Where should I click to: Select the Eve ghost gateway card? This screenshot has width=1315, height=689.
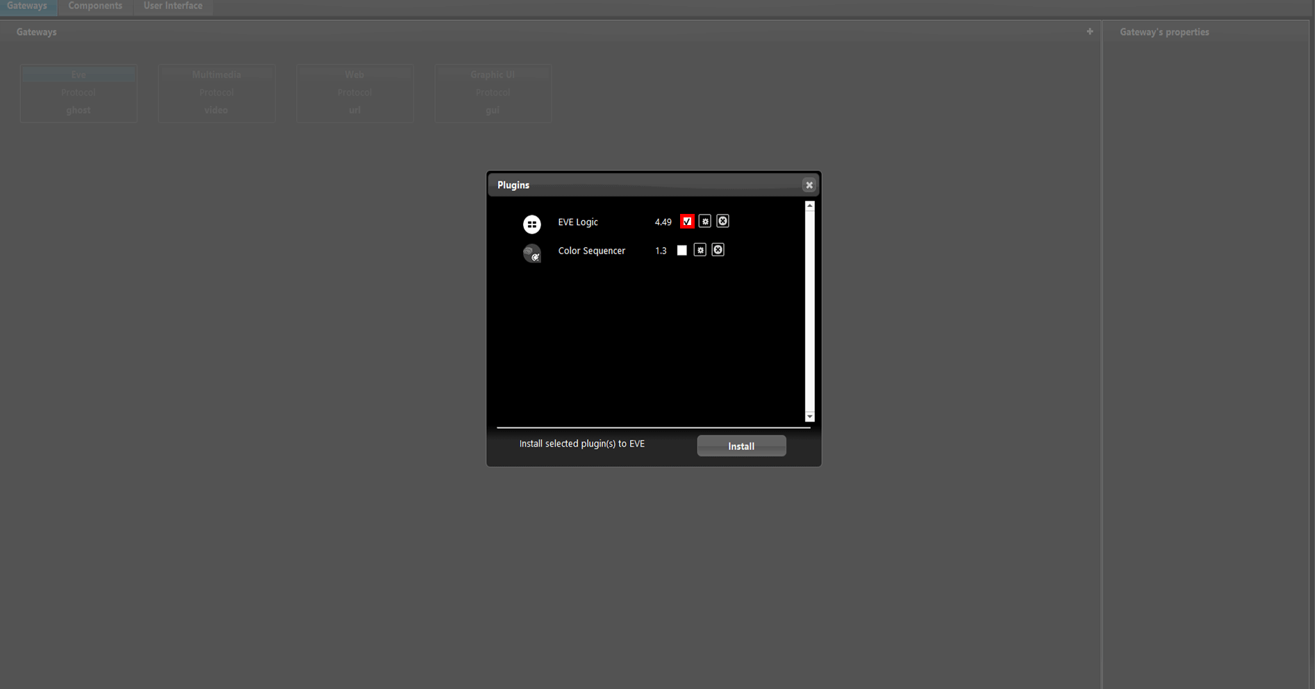(78, 93)
